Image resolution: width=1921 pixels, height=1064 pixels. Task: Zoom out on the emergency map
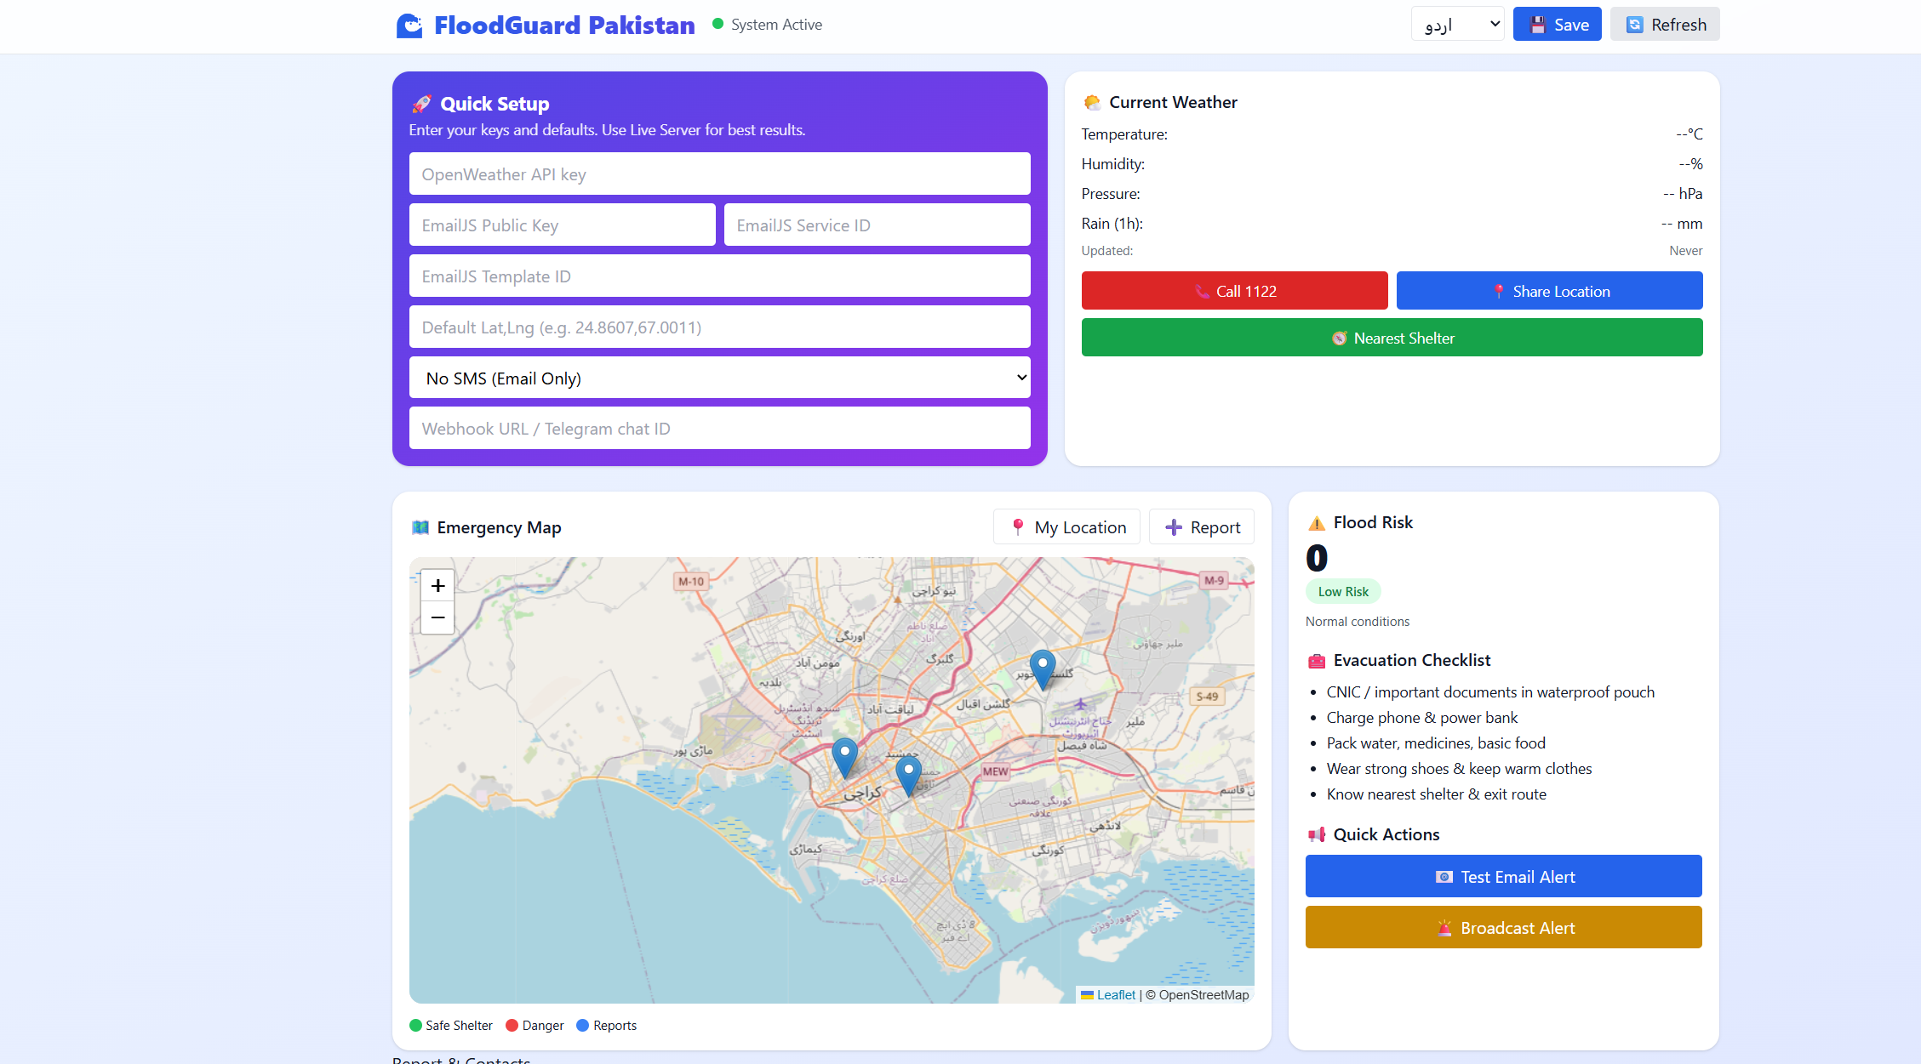coord(437,618)
